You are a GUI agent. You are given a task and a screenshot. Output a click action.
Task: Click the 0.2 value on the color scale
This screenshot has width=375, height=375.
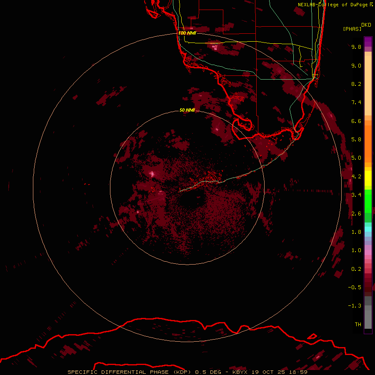(x=356, y=269)
